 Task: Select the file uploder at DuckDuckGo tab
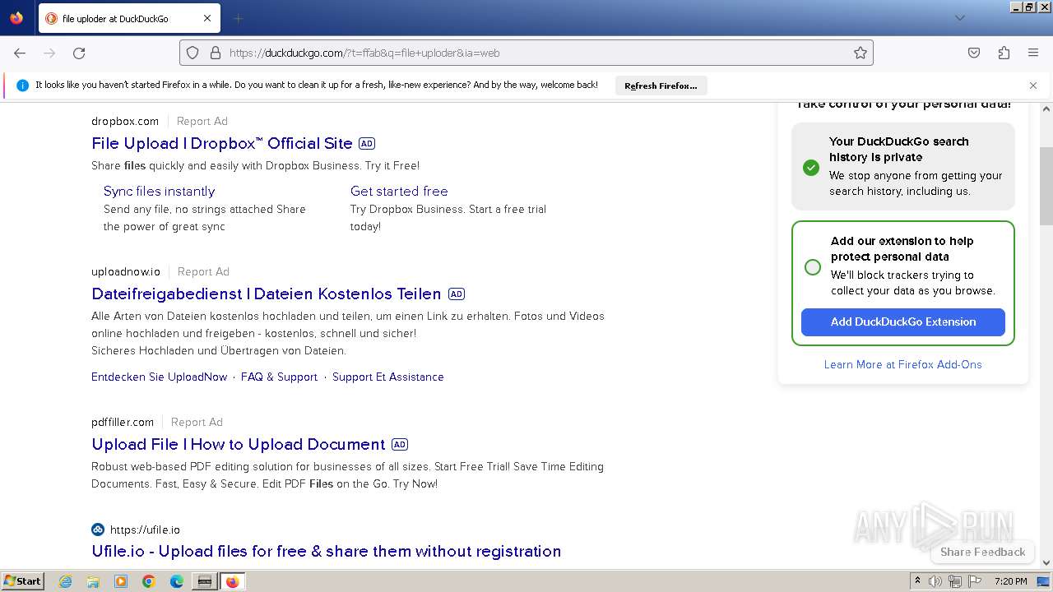click(x=129, y=18)
